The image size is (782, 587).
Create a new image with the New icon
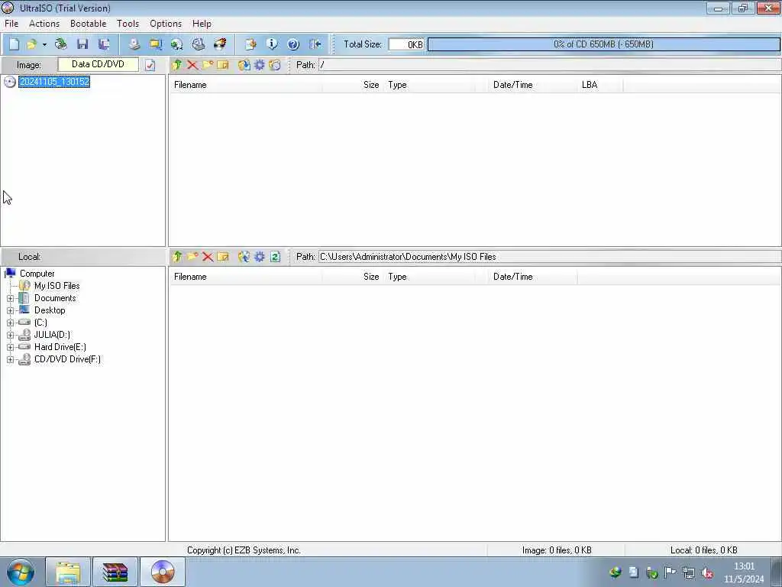click(14, 44)
